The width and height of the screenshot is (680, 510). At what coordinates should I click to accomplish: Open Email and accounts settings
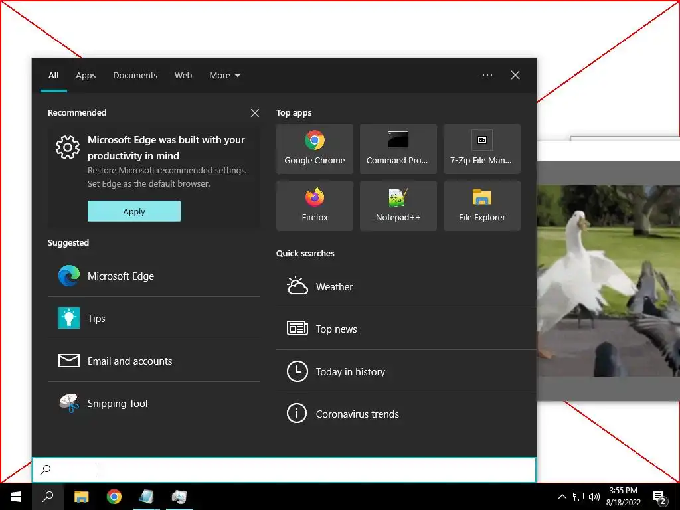(x=154, y=361)
